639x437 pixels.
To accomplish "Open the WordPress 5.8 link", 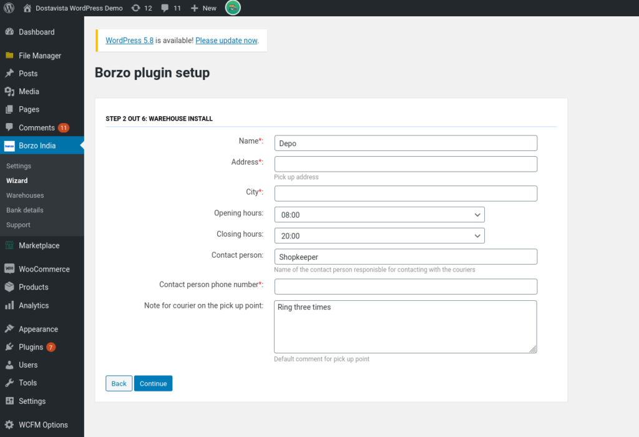I will pos(130,41).
